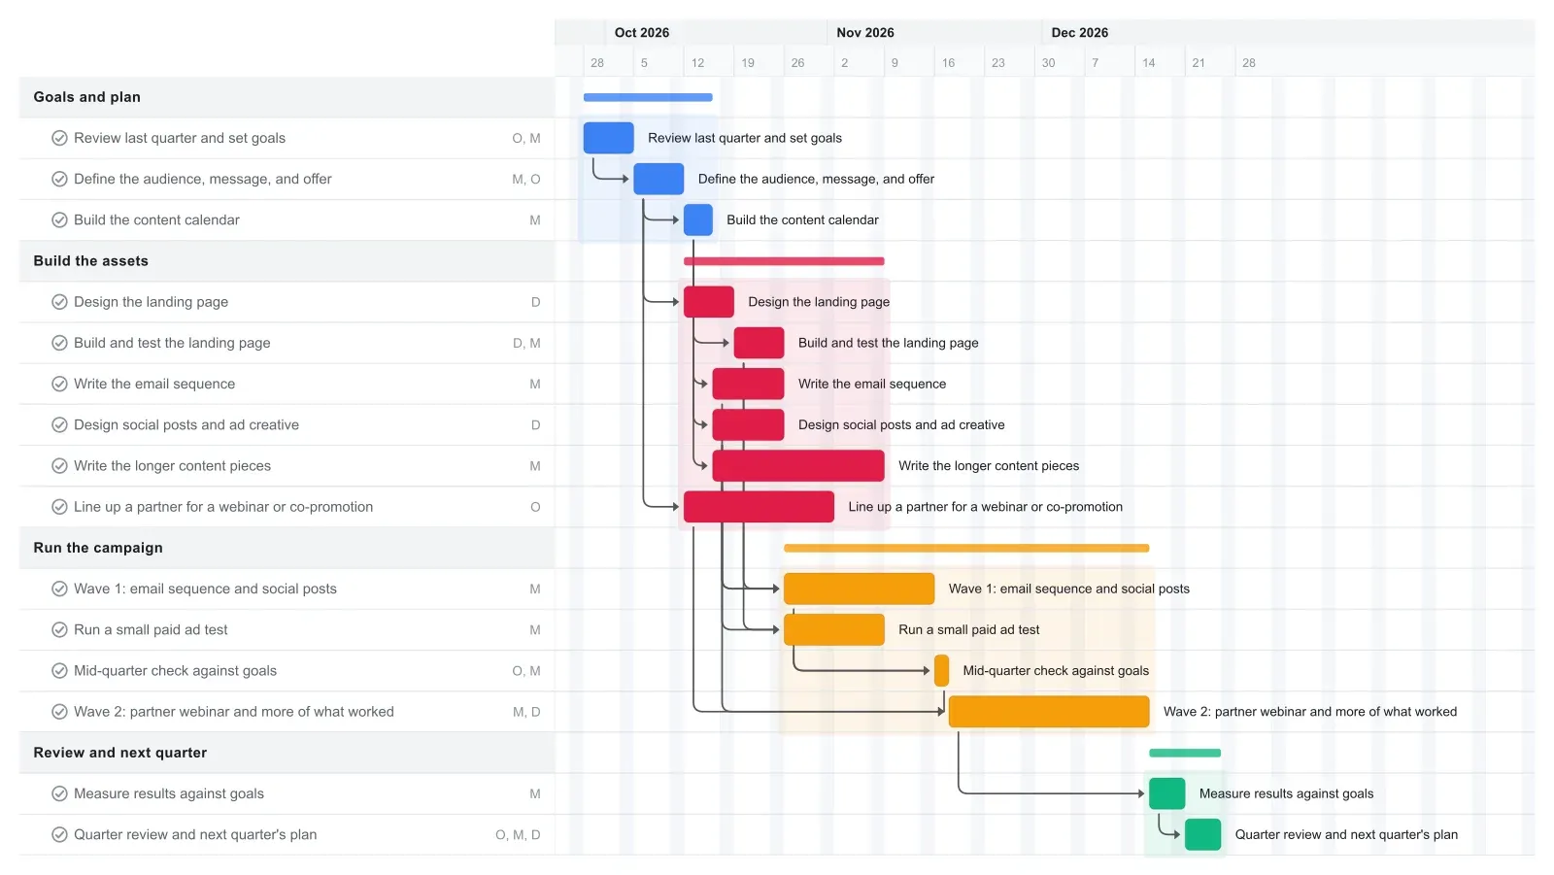Select the blue 'Define the audience' Gantt bar
The width and height of the screenshot is (1554, 875).
click(659, 179)
